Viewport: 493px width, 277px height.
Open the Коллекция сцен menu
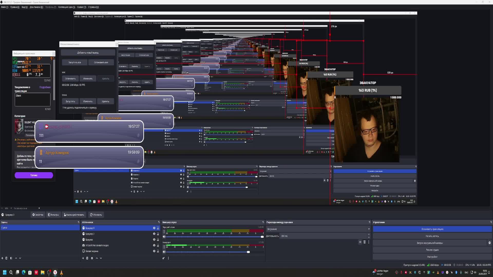pyautogui.click(x=67, y=7)
